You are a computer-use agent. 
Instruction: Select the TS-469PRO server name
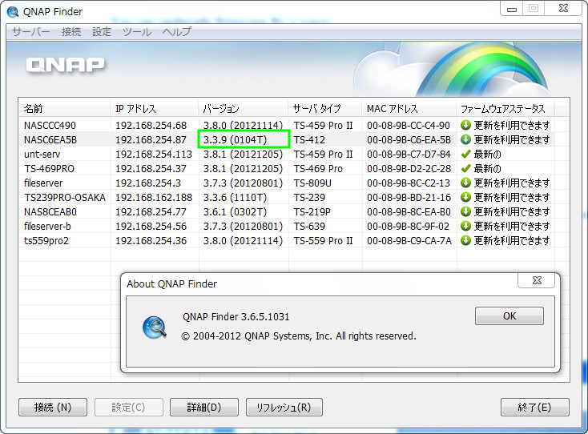[50, 169]
